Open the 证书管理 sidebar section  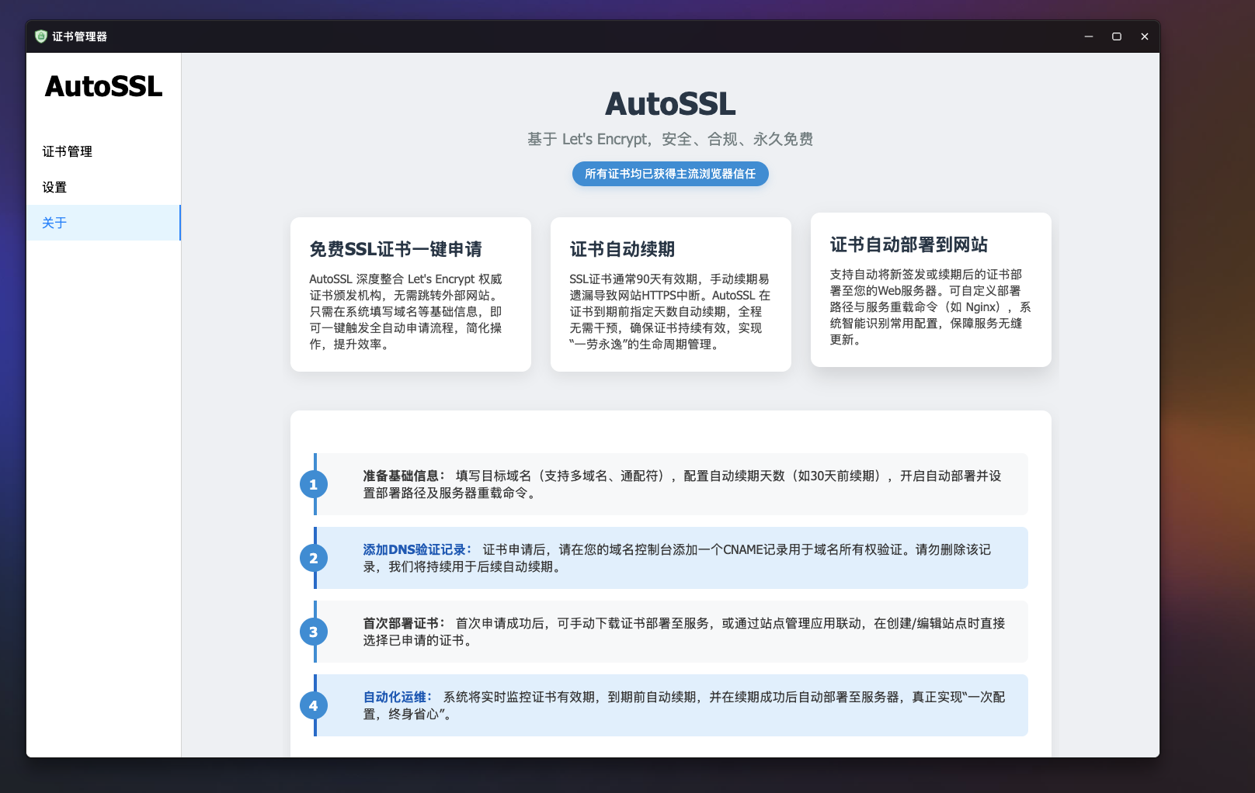pyautogui.click(x=103, y=151)
